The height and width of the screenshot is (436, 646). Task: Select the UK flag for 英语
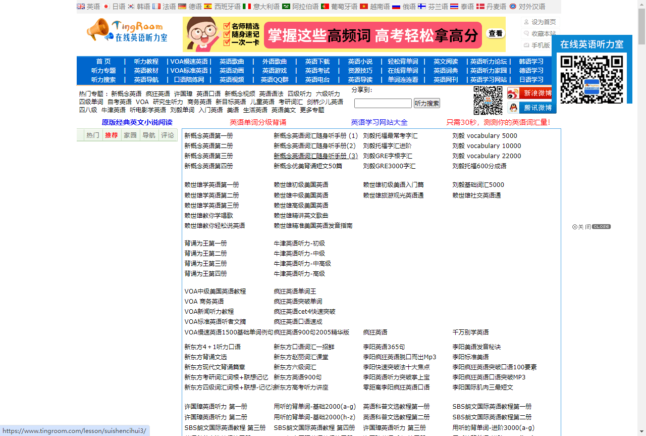80,6
